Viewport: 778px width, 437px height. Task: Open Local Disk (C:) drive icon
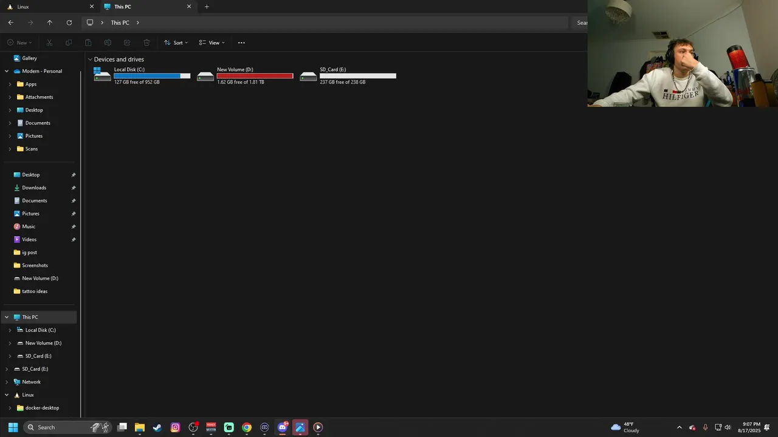[102, 74]
